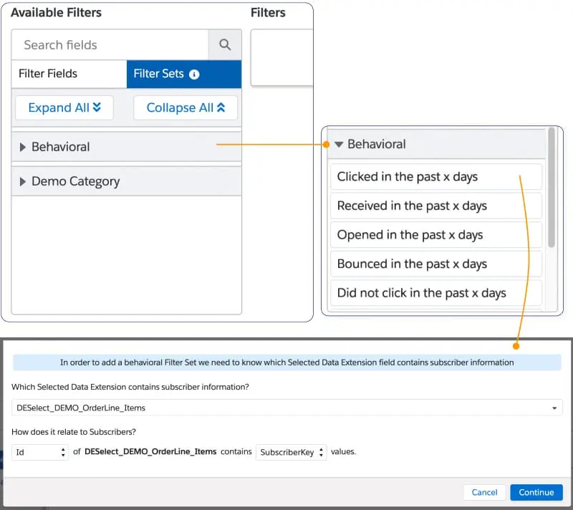Open the Id field selector

coord(40,452)
